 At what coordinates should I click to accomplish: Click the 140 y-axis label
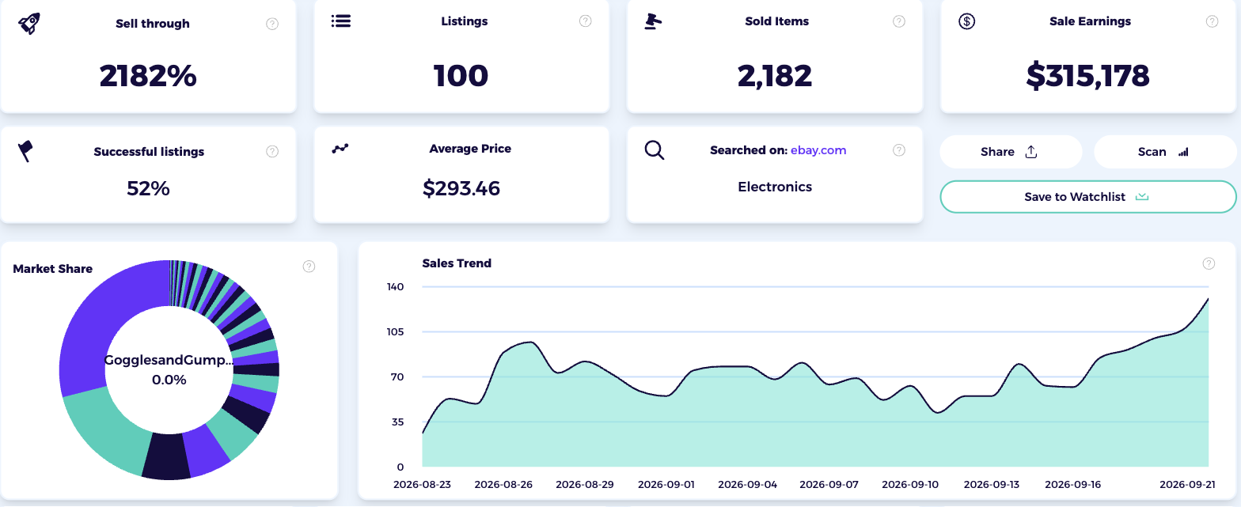[x=395, y=287]
